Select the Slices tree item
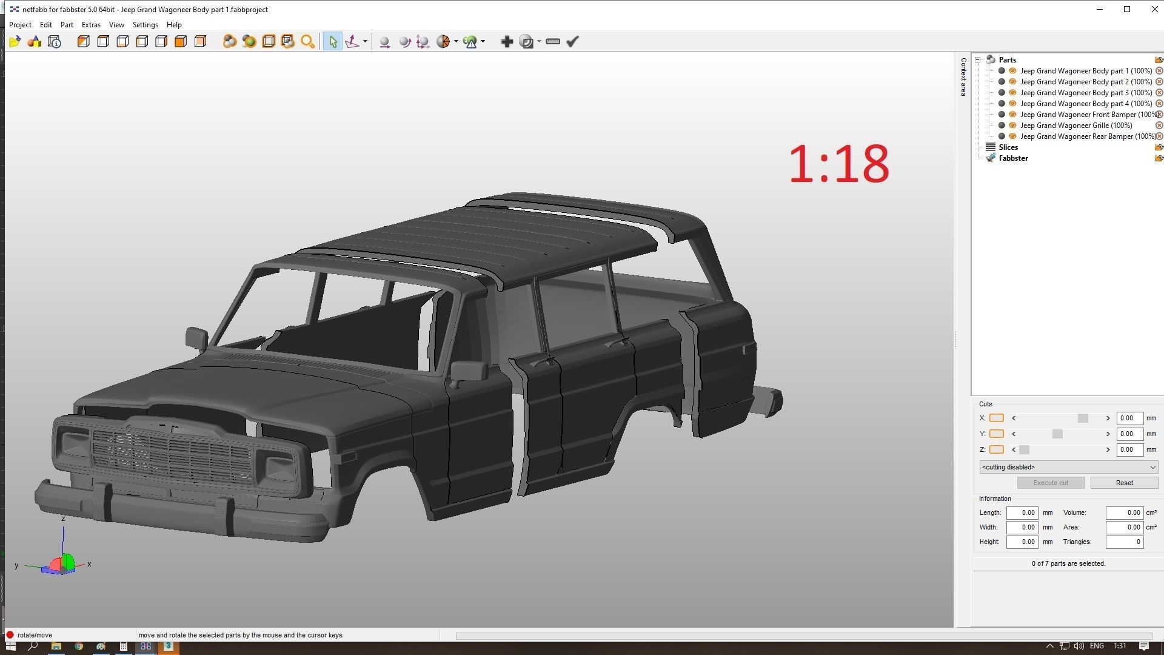 [1008, 147]
